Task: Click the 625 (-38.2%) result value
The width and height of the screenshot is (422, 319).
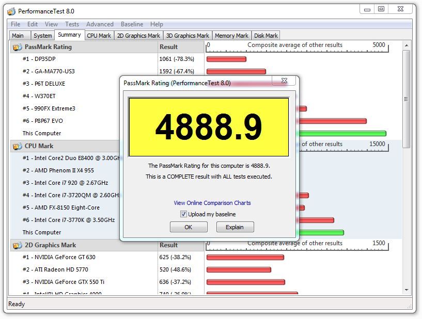Action: click(175, 258)
